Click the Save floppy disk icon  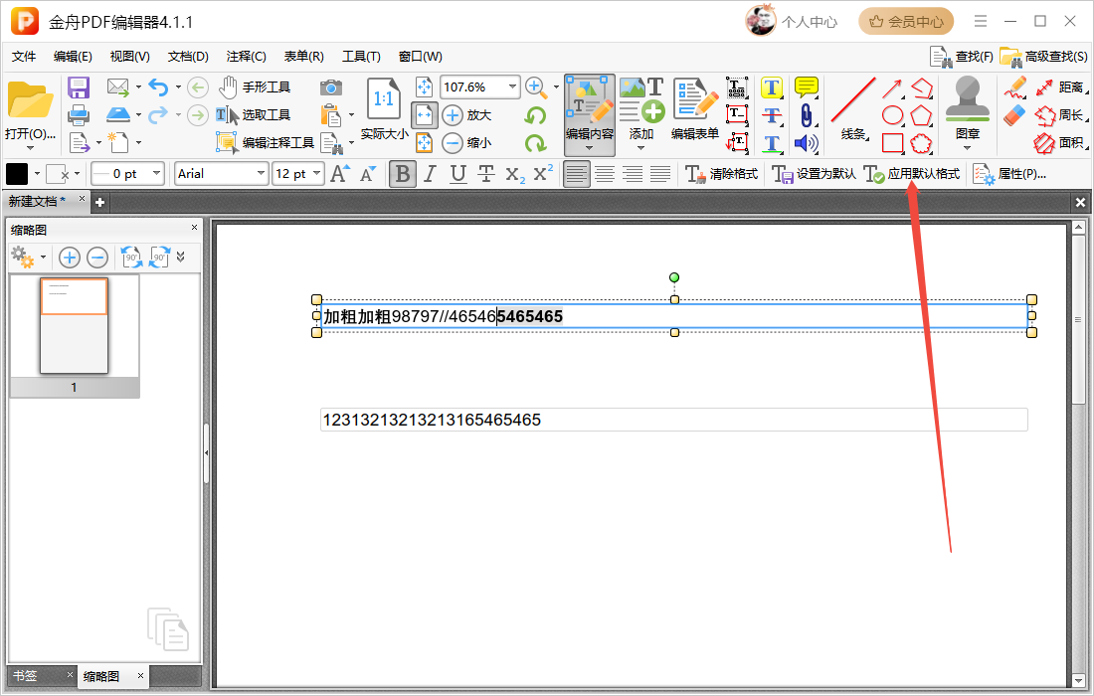(x=79, y=87)
